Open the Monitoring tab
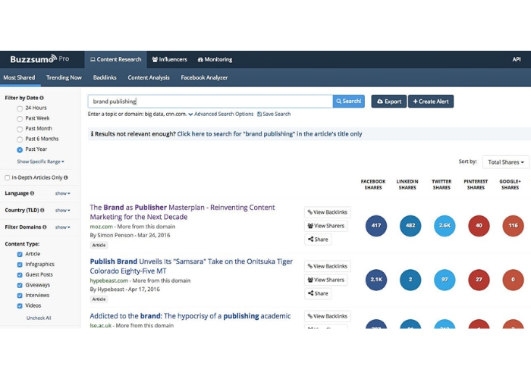This screenshot has height=379, width=531. 215,60
